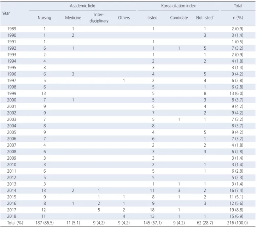Click Listed value '11' for 2014

[x=152, y=190]
